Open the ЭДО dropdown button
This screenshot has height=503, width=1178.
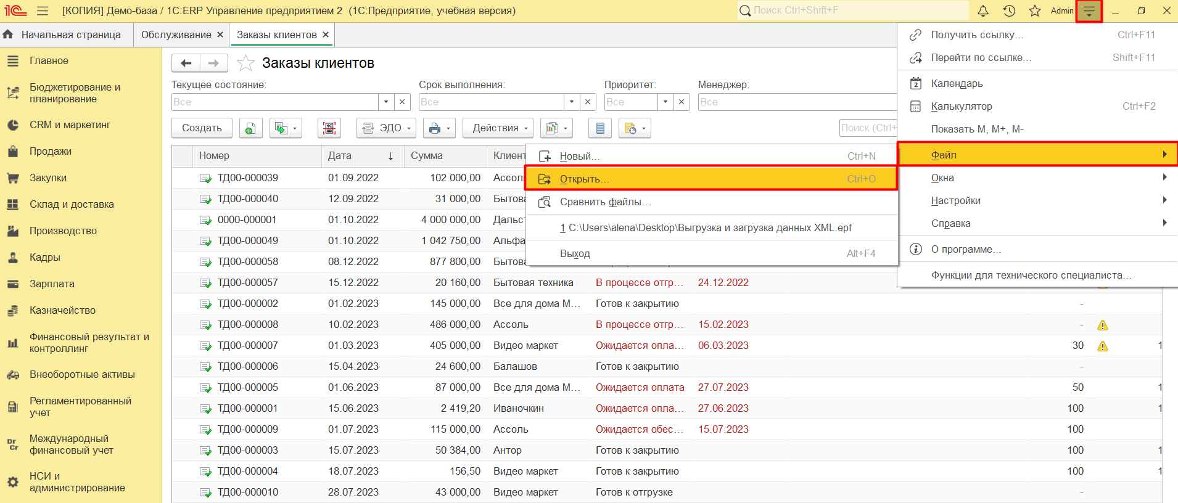[386, 128]
